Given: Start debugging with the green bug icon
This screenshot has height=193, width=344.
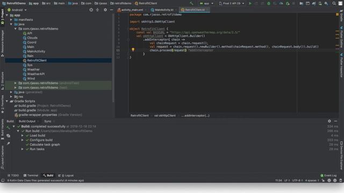Looking at the screenshot, I should pyautogui.click(x=269, y=3).
